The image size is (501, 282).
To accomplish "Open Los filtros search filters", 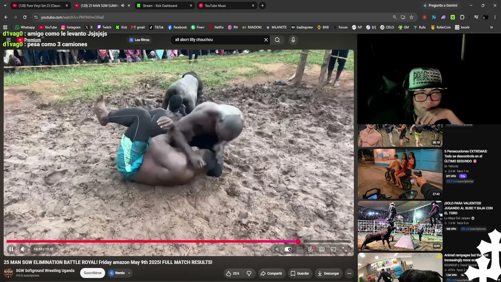I will coord(139,40).
